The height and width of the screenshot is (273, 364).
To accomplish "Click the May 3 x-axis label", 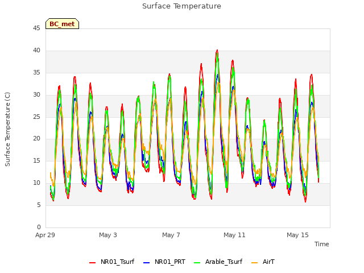I will [108, 235].
